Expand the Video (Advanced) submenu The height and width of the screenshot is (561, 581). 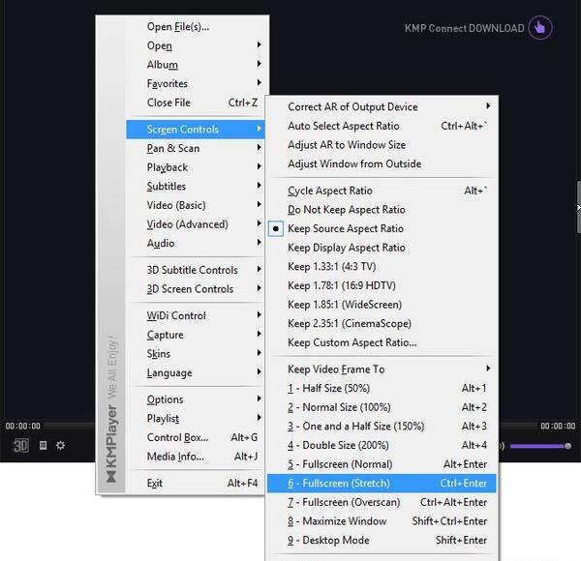pos(196,224)
